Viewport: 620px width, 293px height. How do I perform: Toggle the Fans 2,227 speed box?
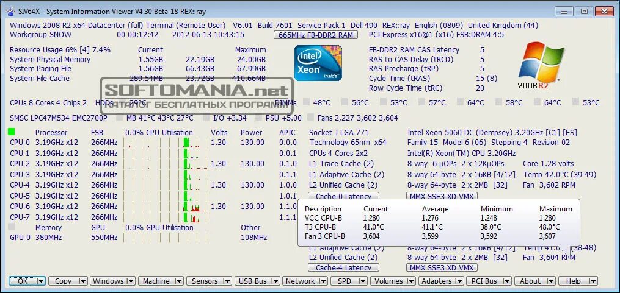point(310,118)
